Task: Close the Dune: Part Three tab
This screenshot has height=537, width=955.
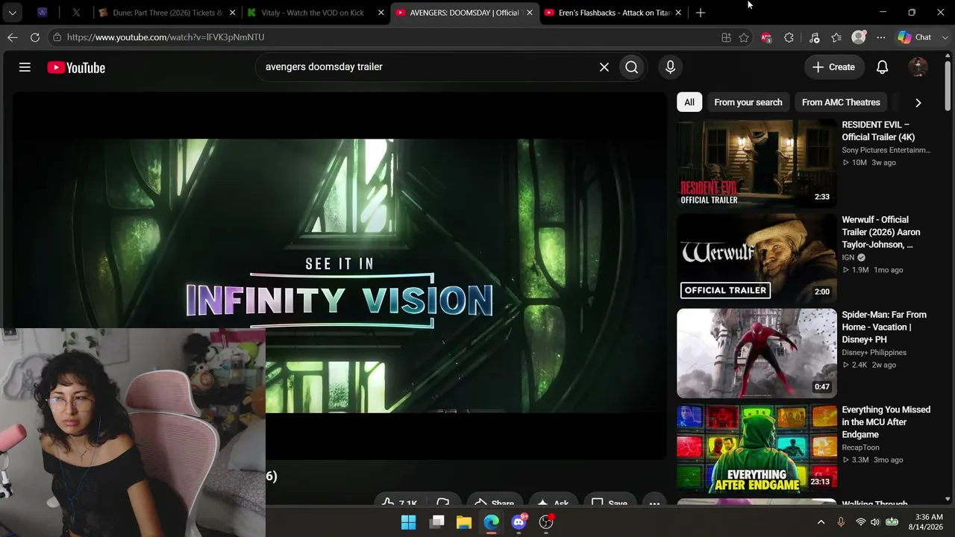Action: click(x=233, y=13)
